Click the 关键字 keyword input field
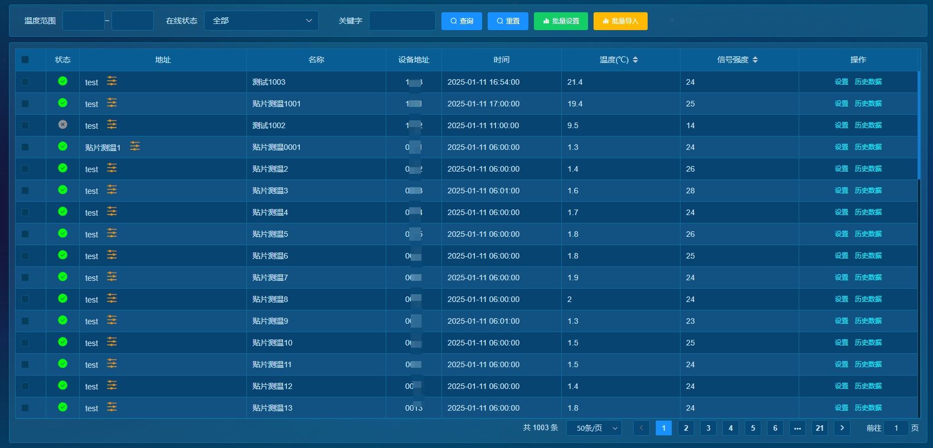933x448 pixels. coord(402,21)
